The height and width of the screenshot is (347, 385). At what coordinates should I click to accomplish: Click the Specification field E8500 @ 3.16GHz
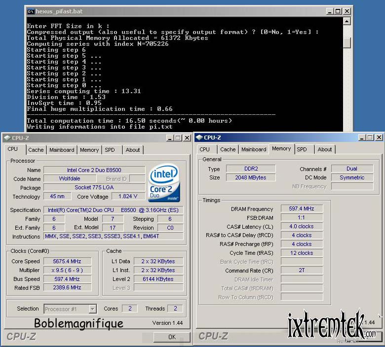coord(113,210)
